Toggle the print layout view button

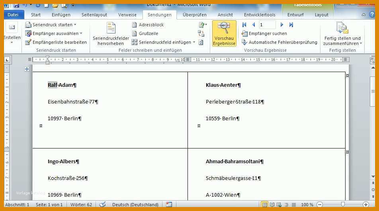[265, 205]
